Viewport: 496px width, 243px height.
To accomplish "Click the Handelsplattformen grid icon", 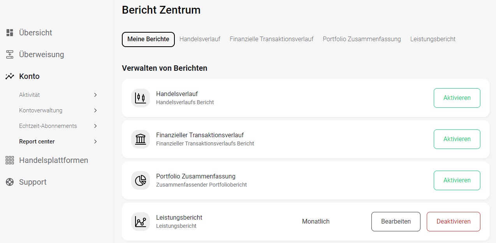I will pyautogui.click(x=10, y=160).
